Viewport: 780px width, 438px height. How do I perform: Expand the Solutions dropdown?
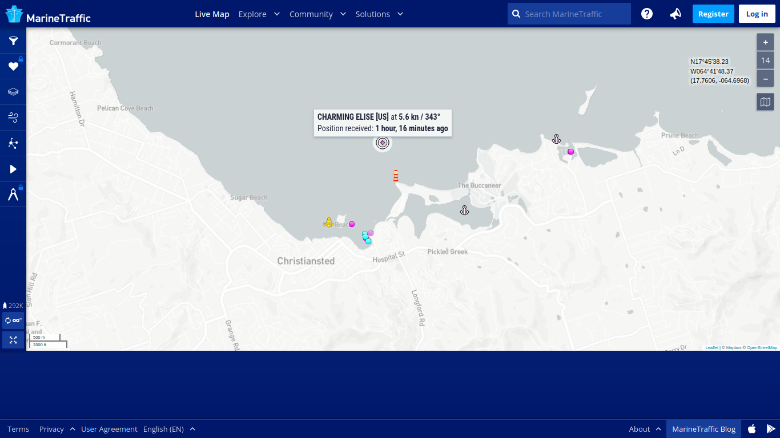pyautogui.click(x=380, y=14)
